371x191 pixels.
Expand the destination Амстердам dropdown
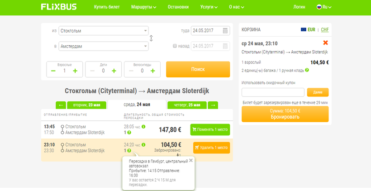(x=145, y=46)
